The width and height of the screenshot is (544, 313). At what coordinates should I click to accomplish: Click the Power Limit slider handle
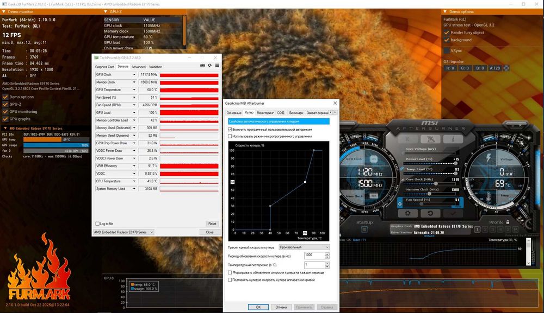tap(455, 163)
